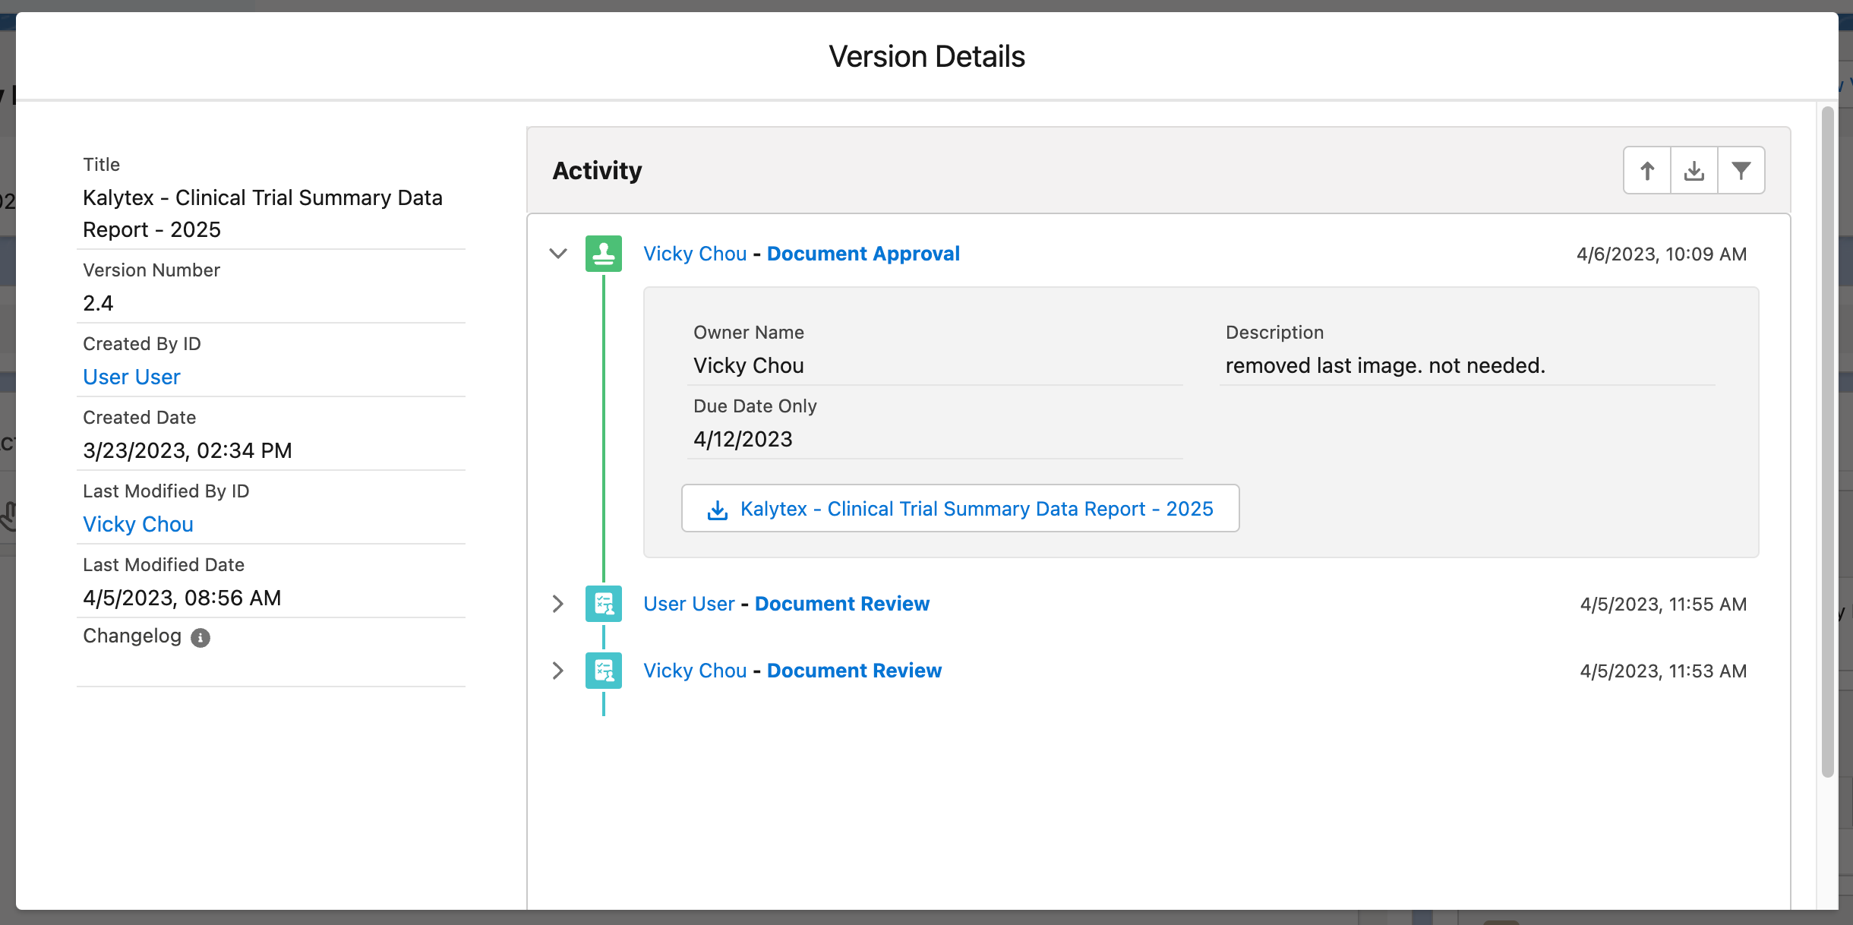
Task: Open Vicky Chou link on approval entry
Action: [695, 254]
